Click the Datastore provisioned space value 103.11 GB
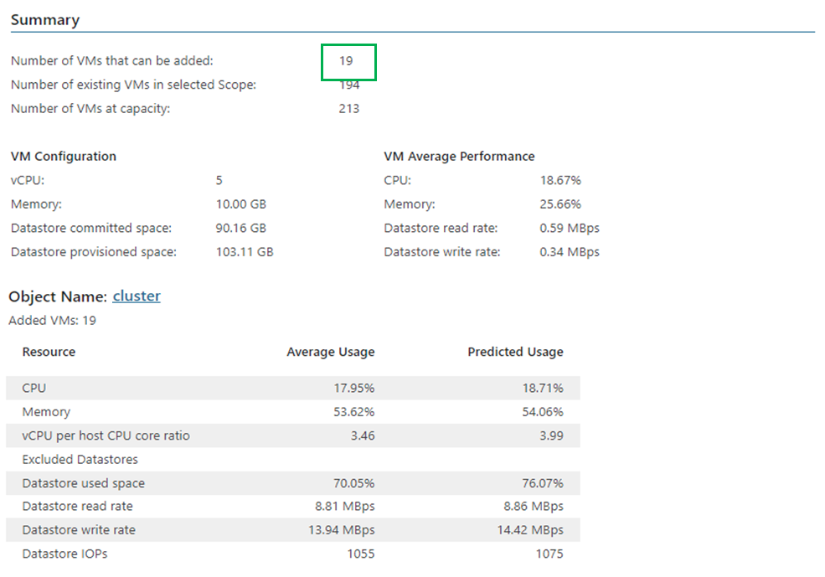Screen dimensions: 825x577 point(244,252)
